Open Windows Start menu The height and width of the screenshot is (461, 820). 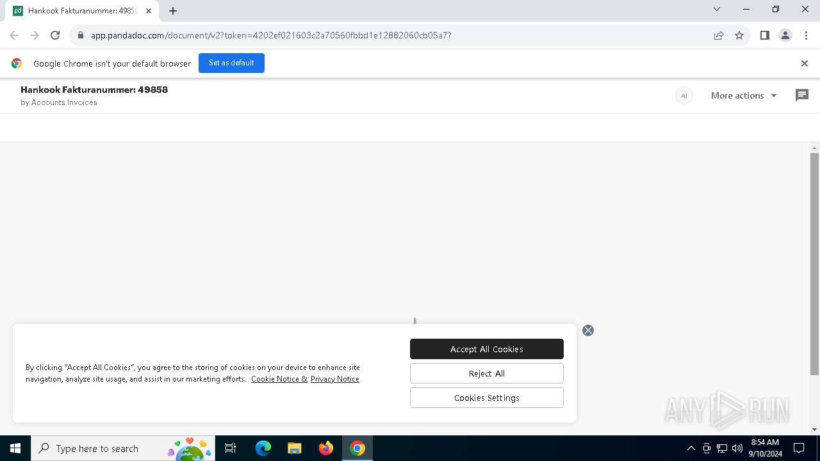(x=15, y=448)
